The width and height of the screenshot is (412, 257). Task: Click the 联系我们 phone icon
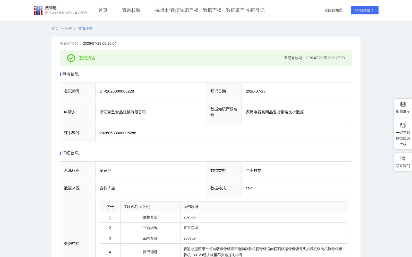tap(403, 159)
